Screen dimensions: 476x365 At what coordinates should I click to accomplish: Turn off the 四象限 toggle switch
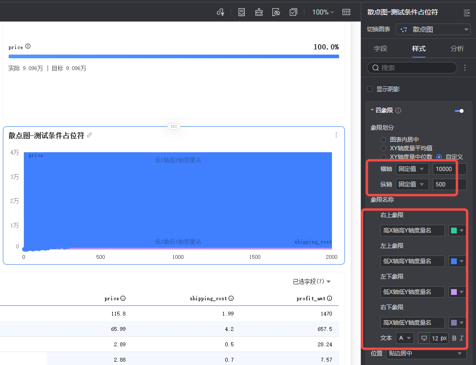pyautogui.click(x=459, y=111)
